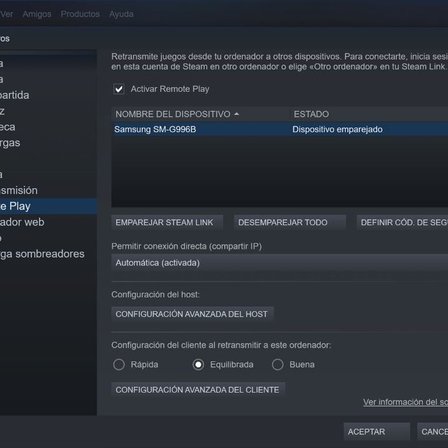Open the Amigos menu
Viewport: 448px width, 448px height.
37,14
